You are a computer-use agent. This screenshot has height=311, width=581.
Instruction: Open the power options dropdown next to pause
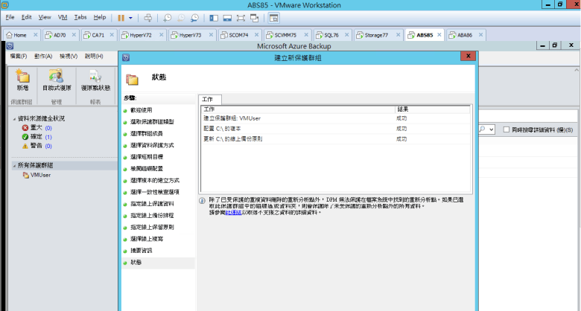[x=130, y=18]
